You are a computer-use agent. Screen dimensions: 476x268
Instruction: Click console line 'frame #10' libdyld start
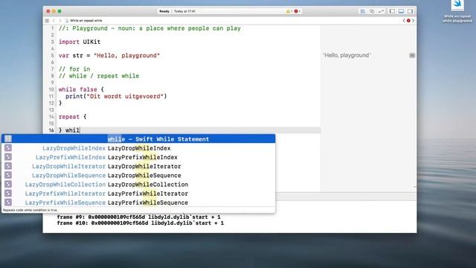click(141, 223)
